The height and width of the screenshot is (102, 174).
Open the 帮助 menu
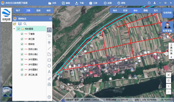(x=121, y=3)
